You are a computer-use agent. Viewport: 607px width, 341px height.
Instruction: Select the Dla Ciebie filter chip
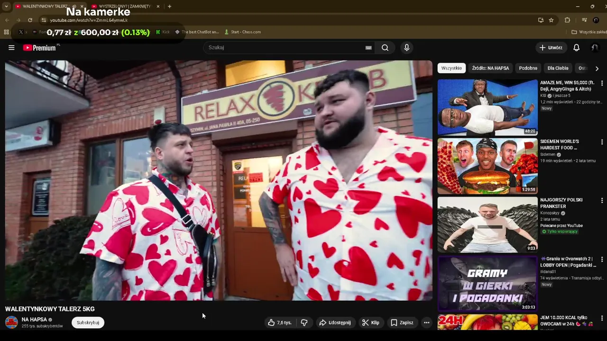[x=558, y=68]
